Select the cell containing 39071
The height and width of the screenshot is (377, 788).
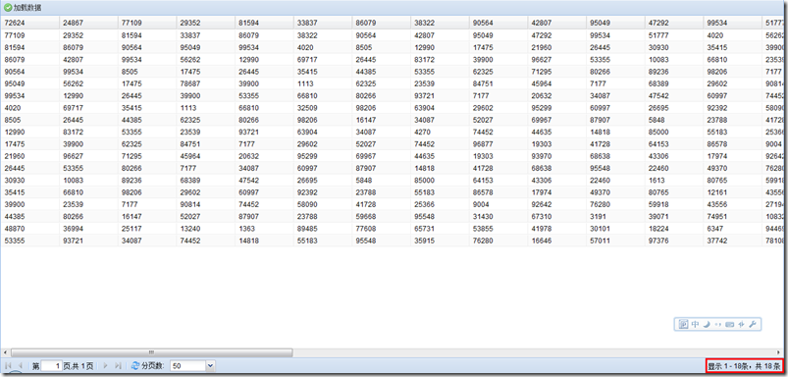(674, 217)
